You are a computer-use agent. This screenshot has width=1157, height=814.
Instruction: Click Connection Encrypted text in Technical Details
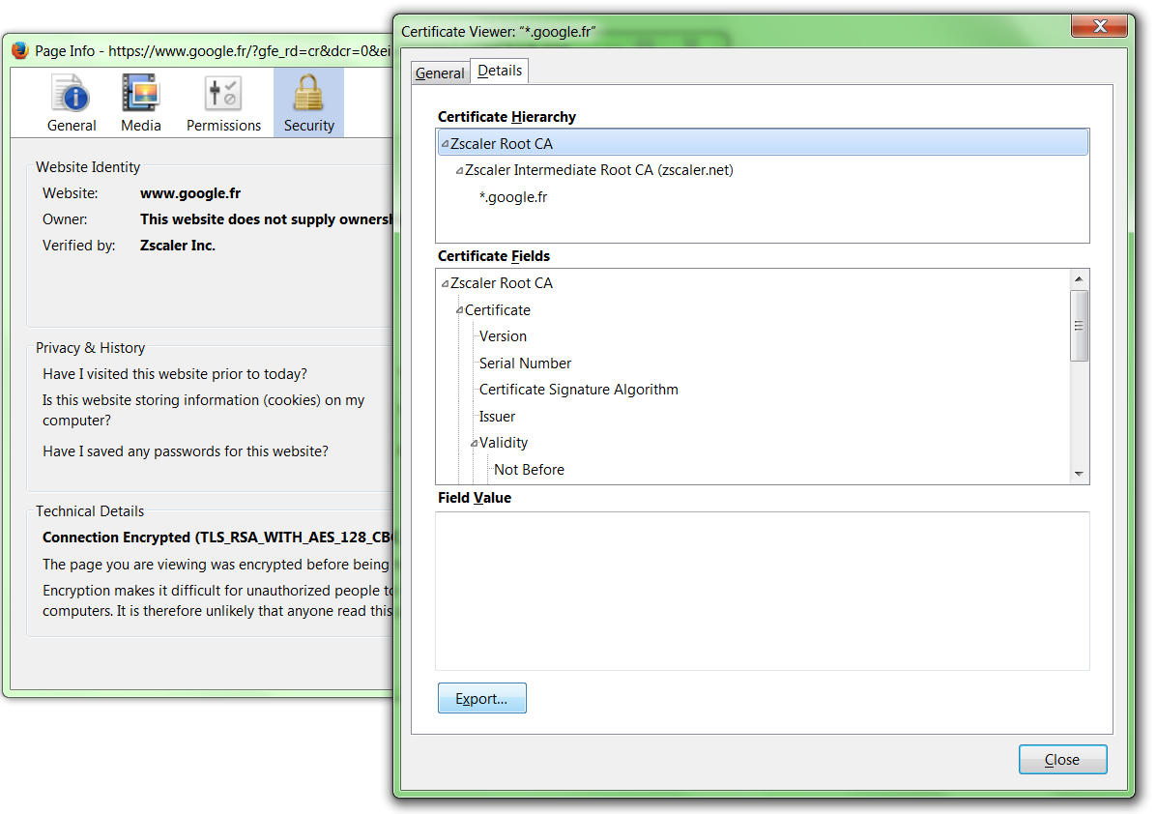click(x=217, y=538)
